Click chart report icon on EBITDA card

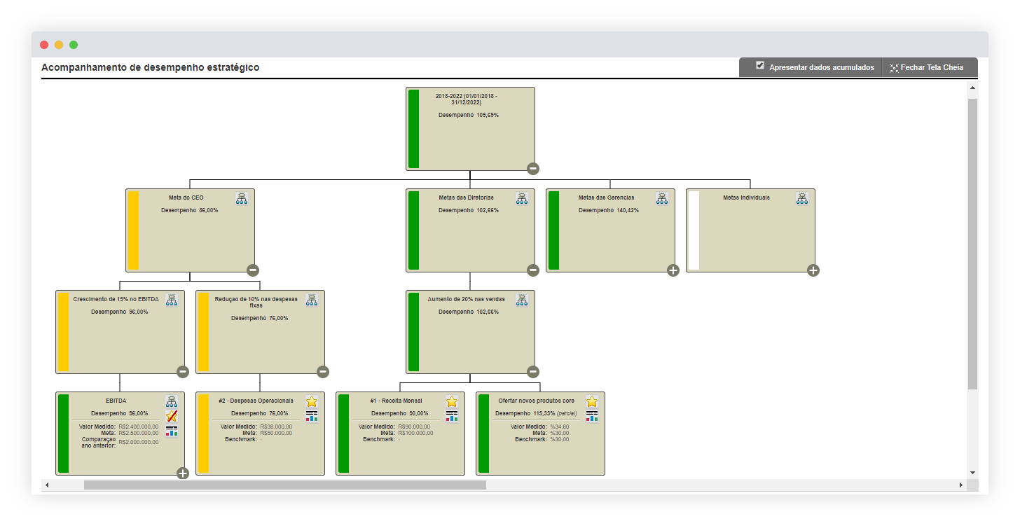(x=172, y=431)
